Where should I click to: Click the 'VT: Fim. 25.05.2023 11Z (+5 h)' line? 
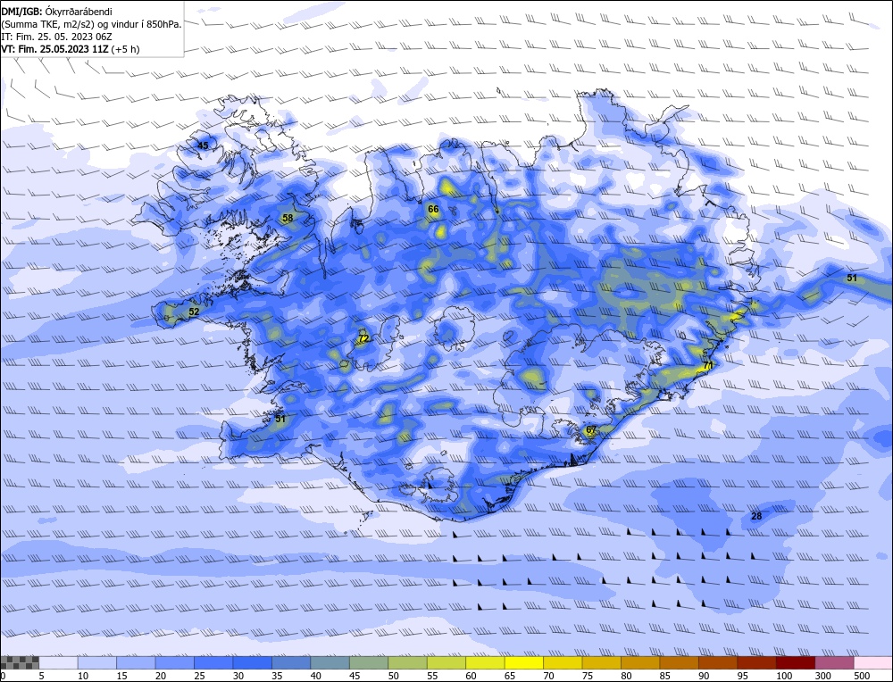70,49
